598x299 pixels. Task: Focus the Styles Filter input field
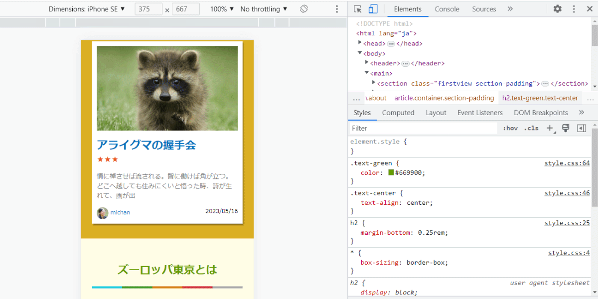tap(424, 128)
